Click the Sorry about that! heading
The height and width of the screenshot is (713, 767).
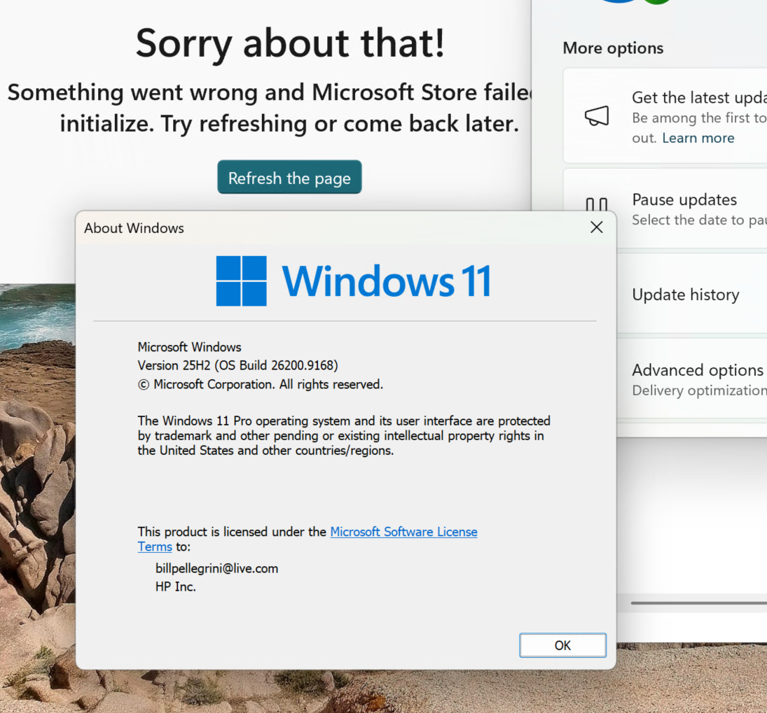click(290, 43)
